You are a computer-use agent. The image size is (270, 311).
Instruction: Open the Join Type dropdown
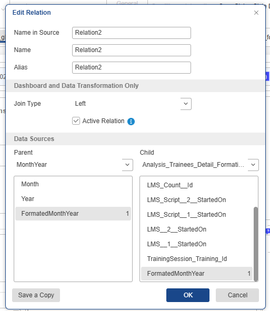[x=132, y=104]
